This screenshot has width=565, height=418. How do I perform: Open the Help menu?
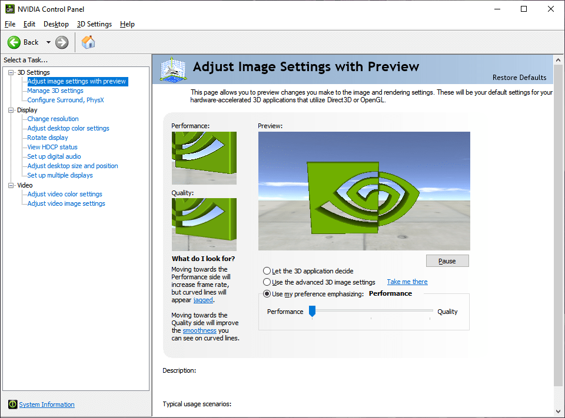127,24
